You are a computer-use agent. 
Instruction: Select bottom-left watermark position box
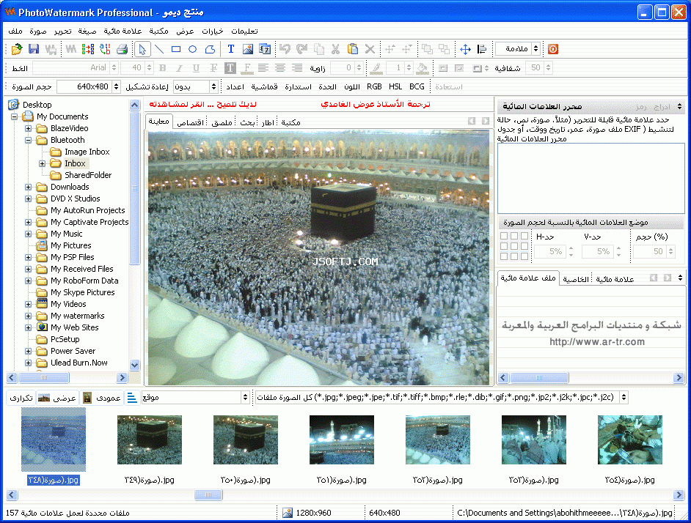pyautogui.click(x=504, y=256)
